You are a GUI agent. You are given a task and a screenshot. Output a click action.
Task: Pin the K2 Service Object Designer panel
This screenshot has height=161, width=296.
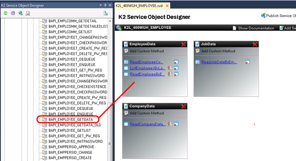(105, 5)
